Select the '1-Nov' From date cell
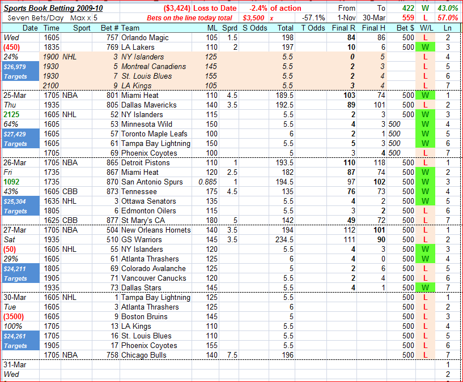 pos(346,18)
